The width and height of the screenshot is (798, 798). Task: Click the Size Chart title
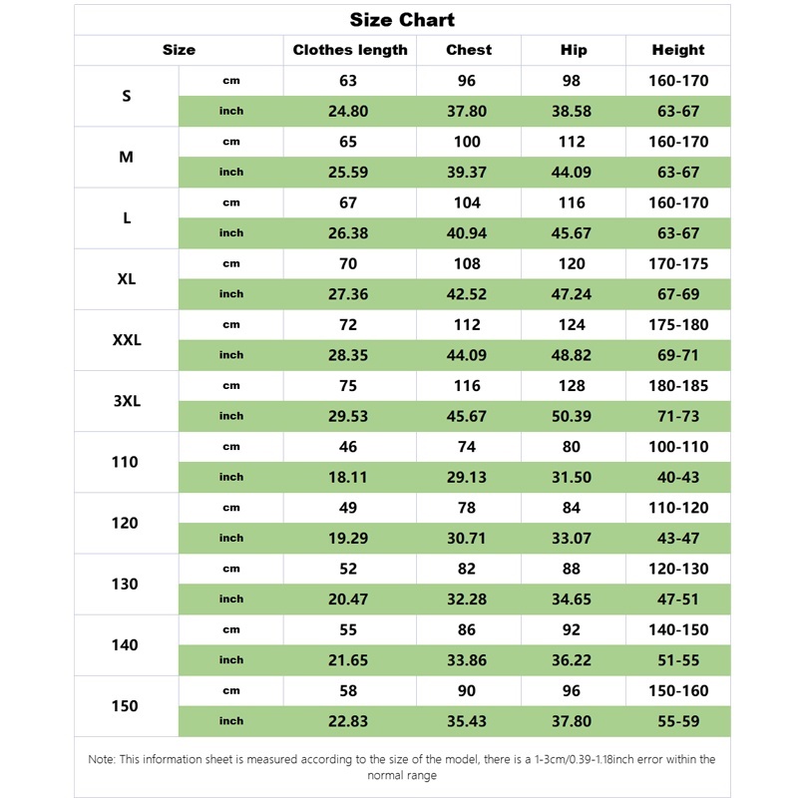pyautogui.click(x=402, y=20)
